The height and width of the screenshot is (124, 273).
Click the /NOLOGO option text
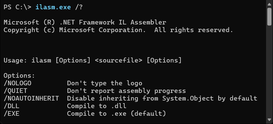(x=18, y=83)
